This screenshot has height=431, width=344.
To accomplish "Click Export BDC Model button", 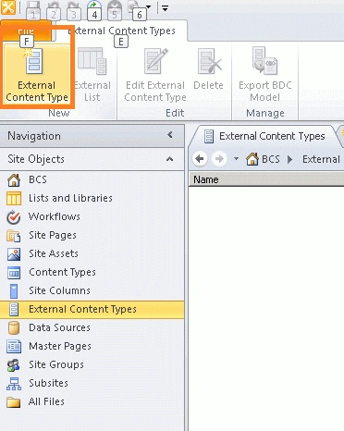I will coord(265,74).
